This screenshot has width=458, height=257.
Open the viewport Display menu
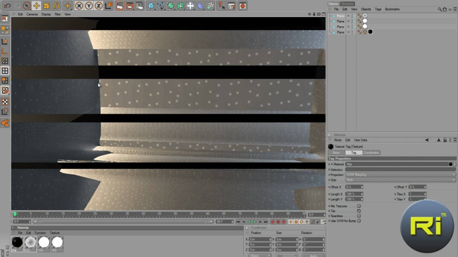click(46, 14)
